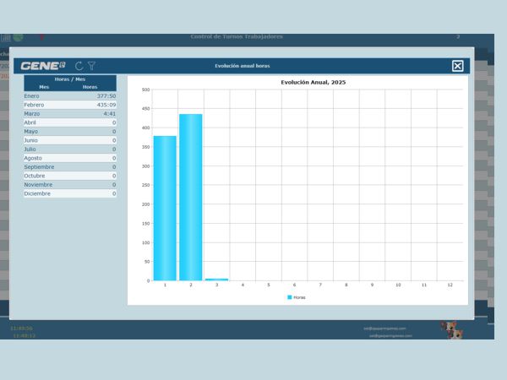Click the Evolución Anual, 2025 chart title
The height and width of the screenshot is (380, 507).
click(x=313, y=82)
